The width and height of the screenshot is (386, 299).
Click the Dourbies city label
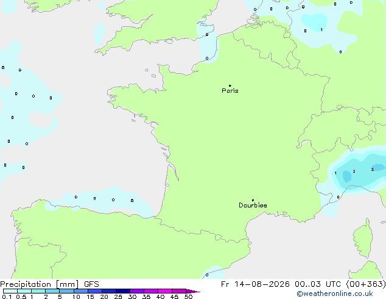[x=253, y=205]
